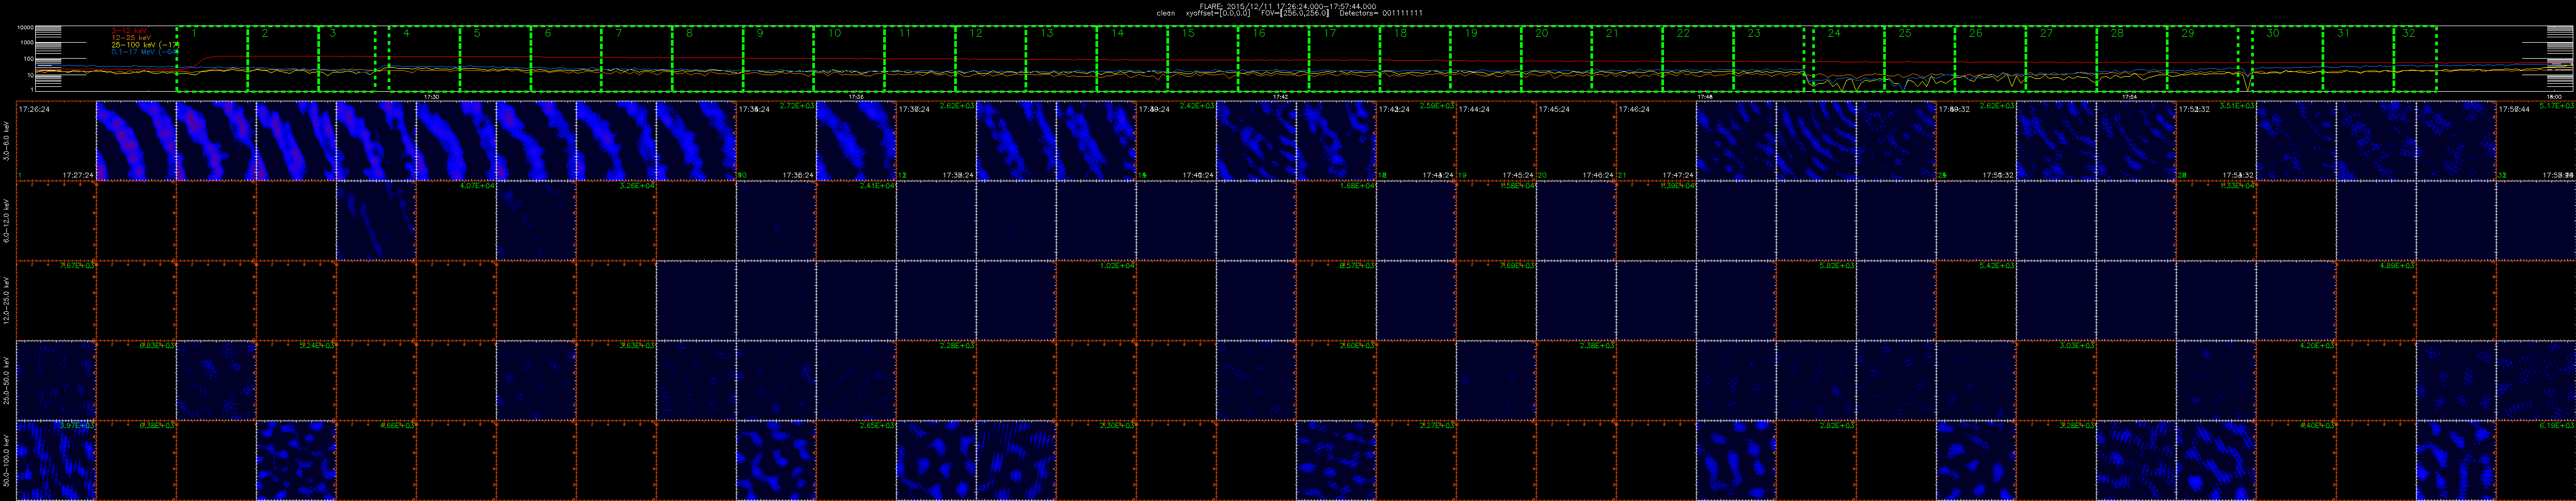The width and height of the screenshot is (2576, 501).
Task: Select interval 16 on the light curve
Action: click(1275, 60)
